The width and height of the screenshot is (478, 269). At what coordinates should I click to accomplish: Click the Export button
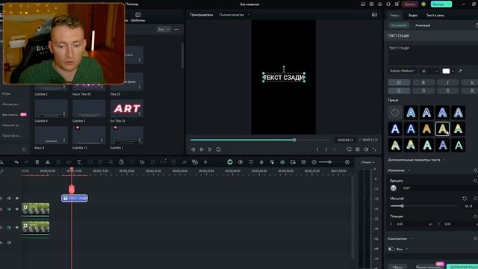click(441, 4)
